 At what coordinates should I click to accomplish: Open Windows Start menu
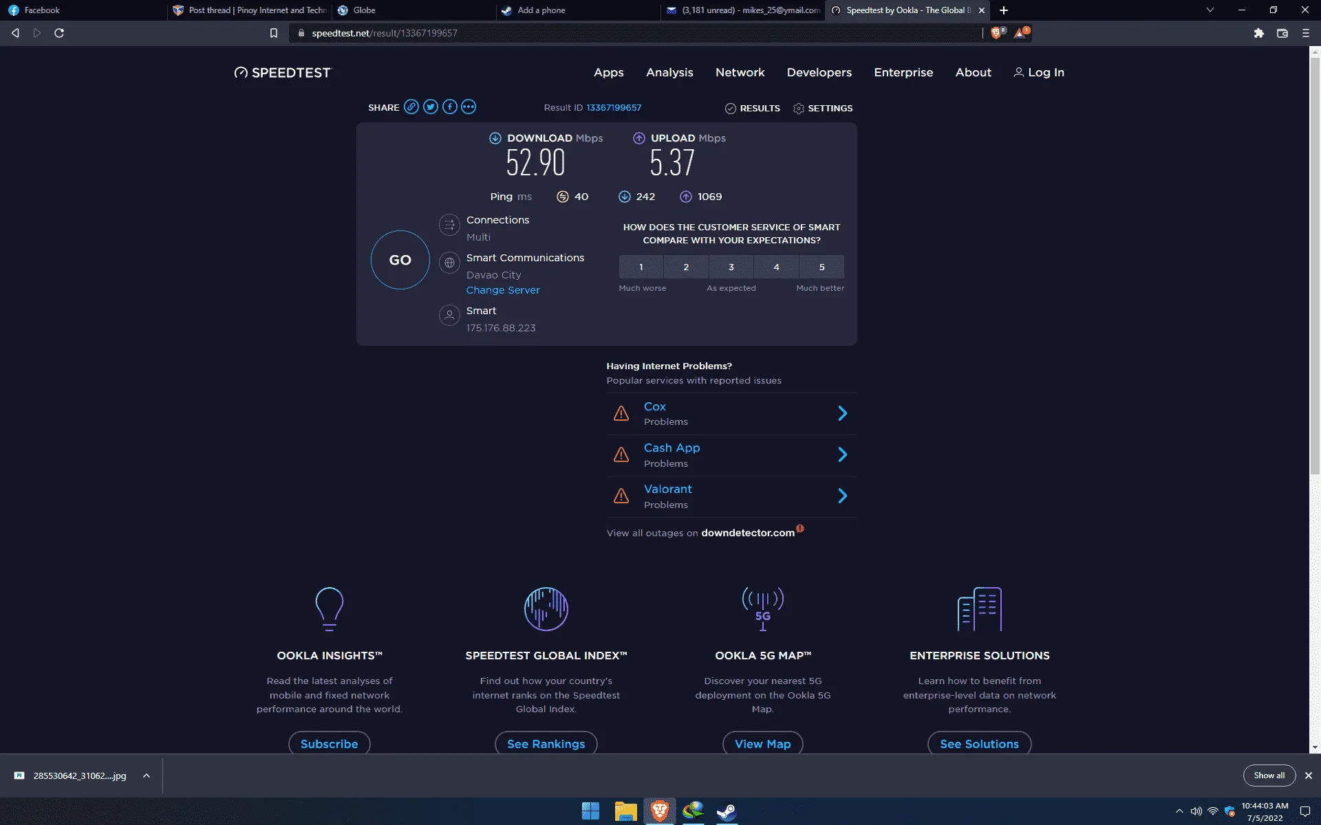click(590, 811)
